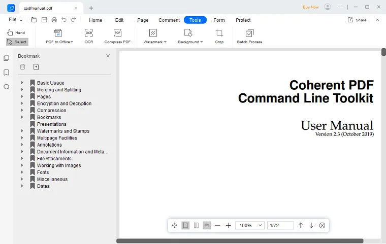The height and width of the screenshot is (244, 386).
Task: Go to next page arrow
Action: click(x=311, y=225)
